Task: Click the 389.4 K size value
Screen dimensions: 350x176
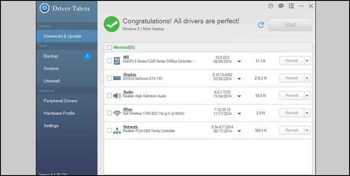Action: click(260, 130)
